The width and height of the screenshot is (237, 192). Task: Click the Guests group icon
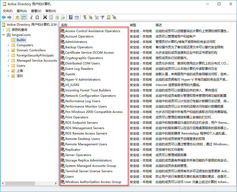[63, 74]
